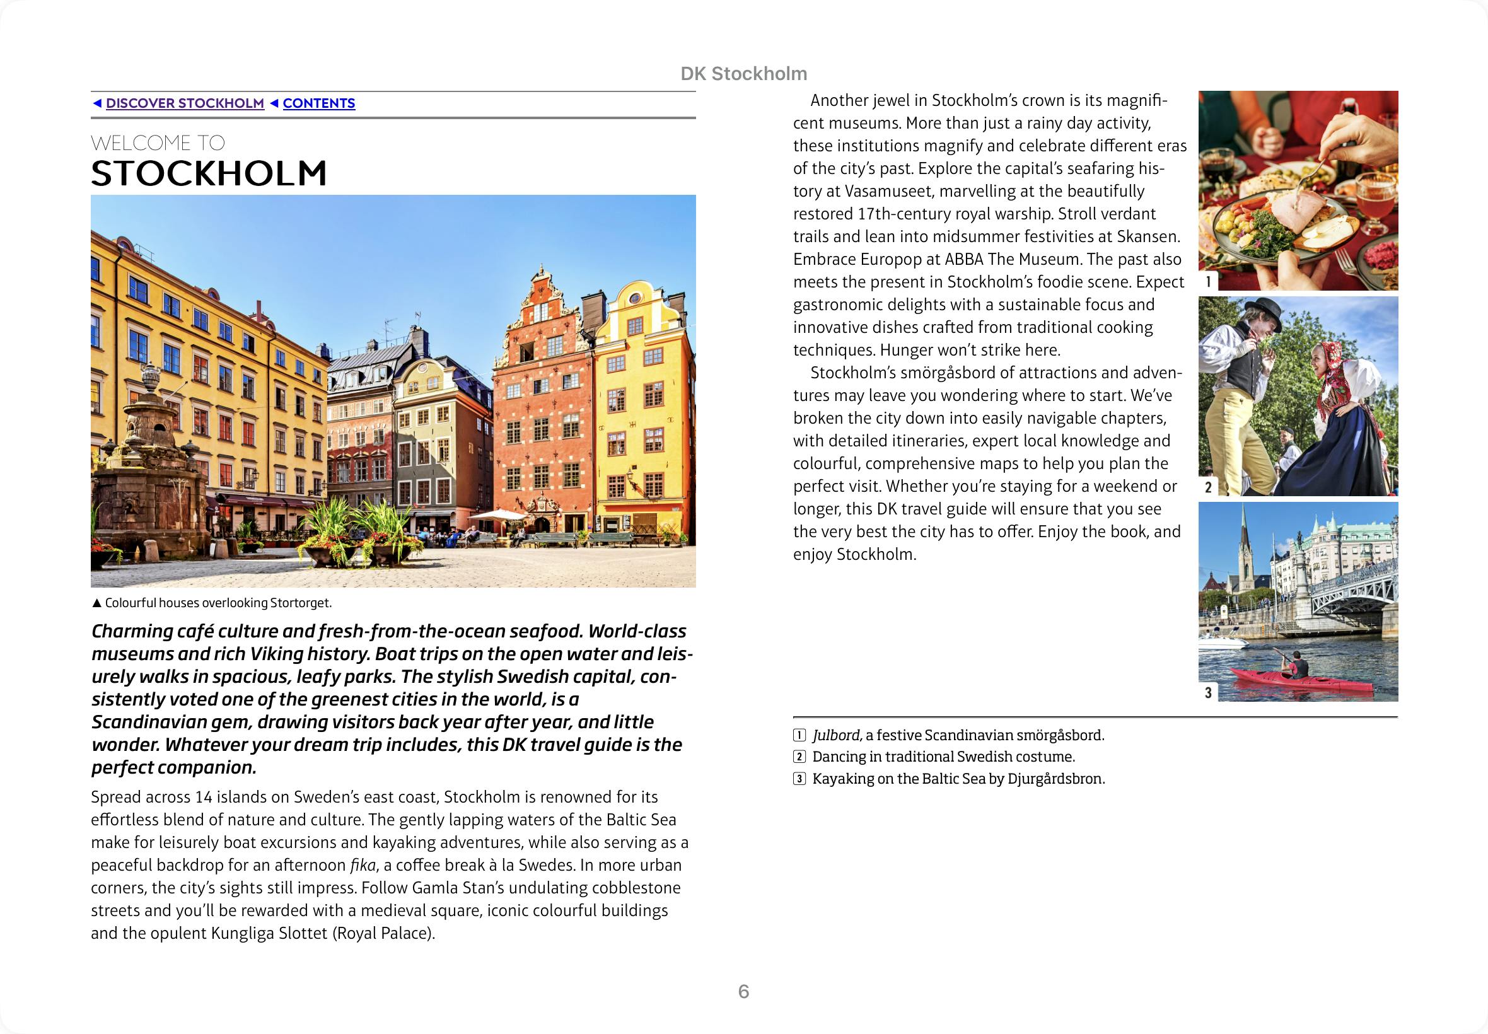Click the triangle icon before Stortorget caption
Image resolution: width=1488 pixels, height=1034 pixels.
tap(96, 603)
